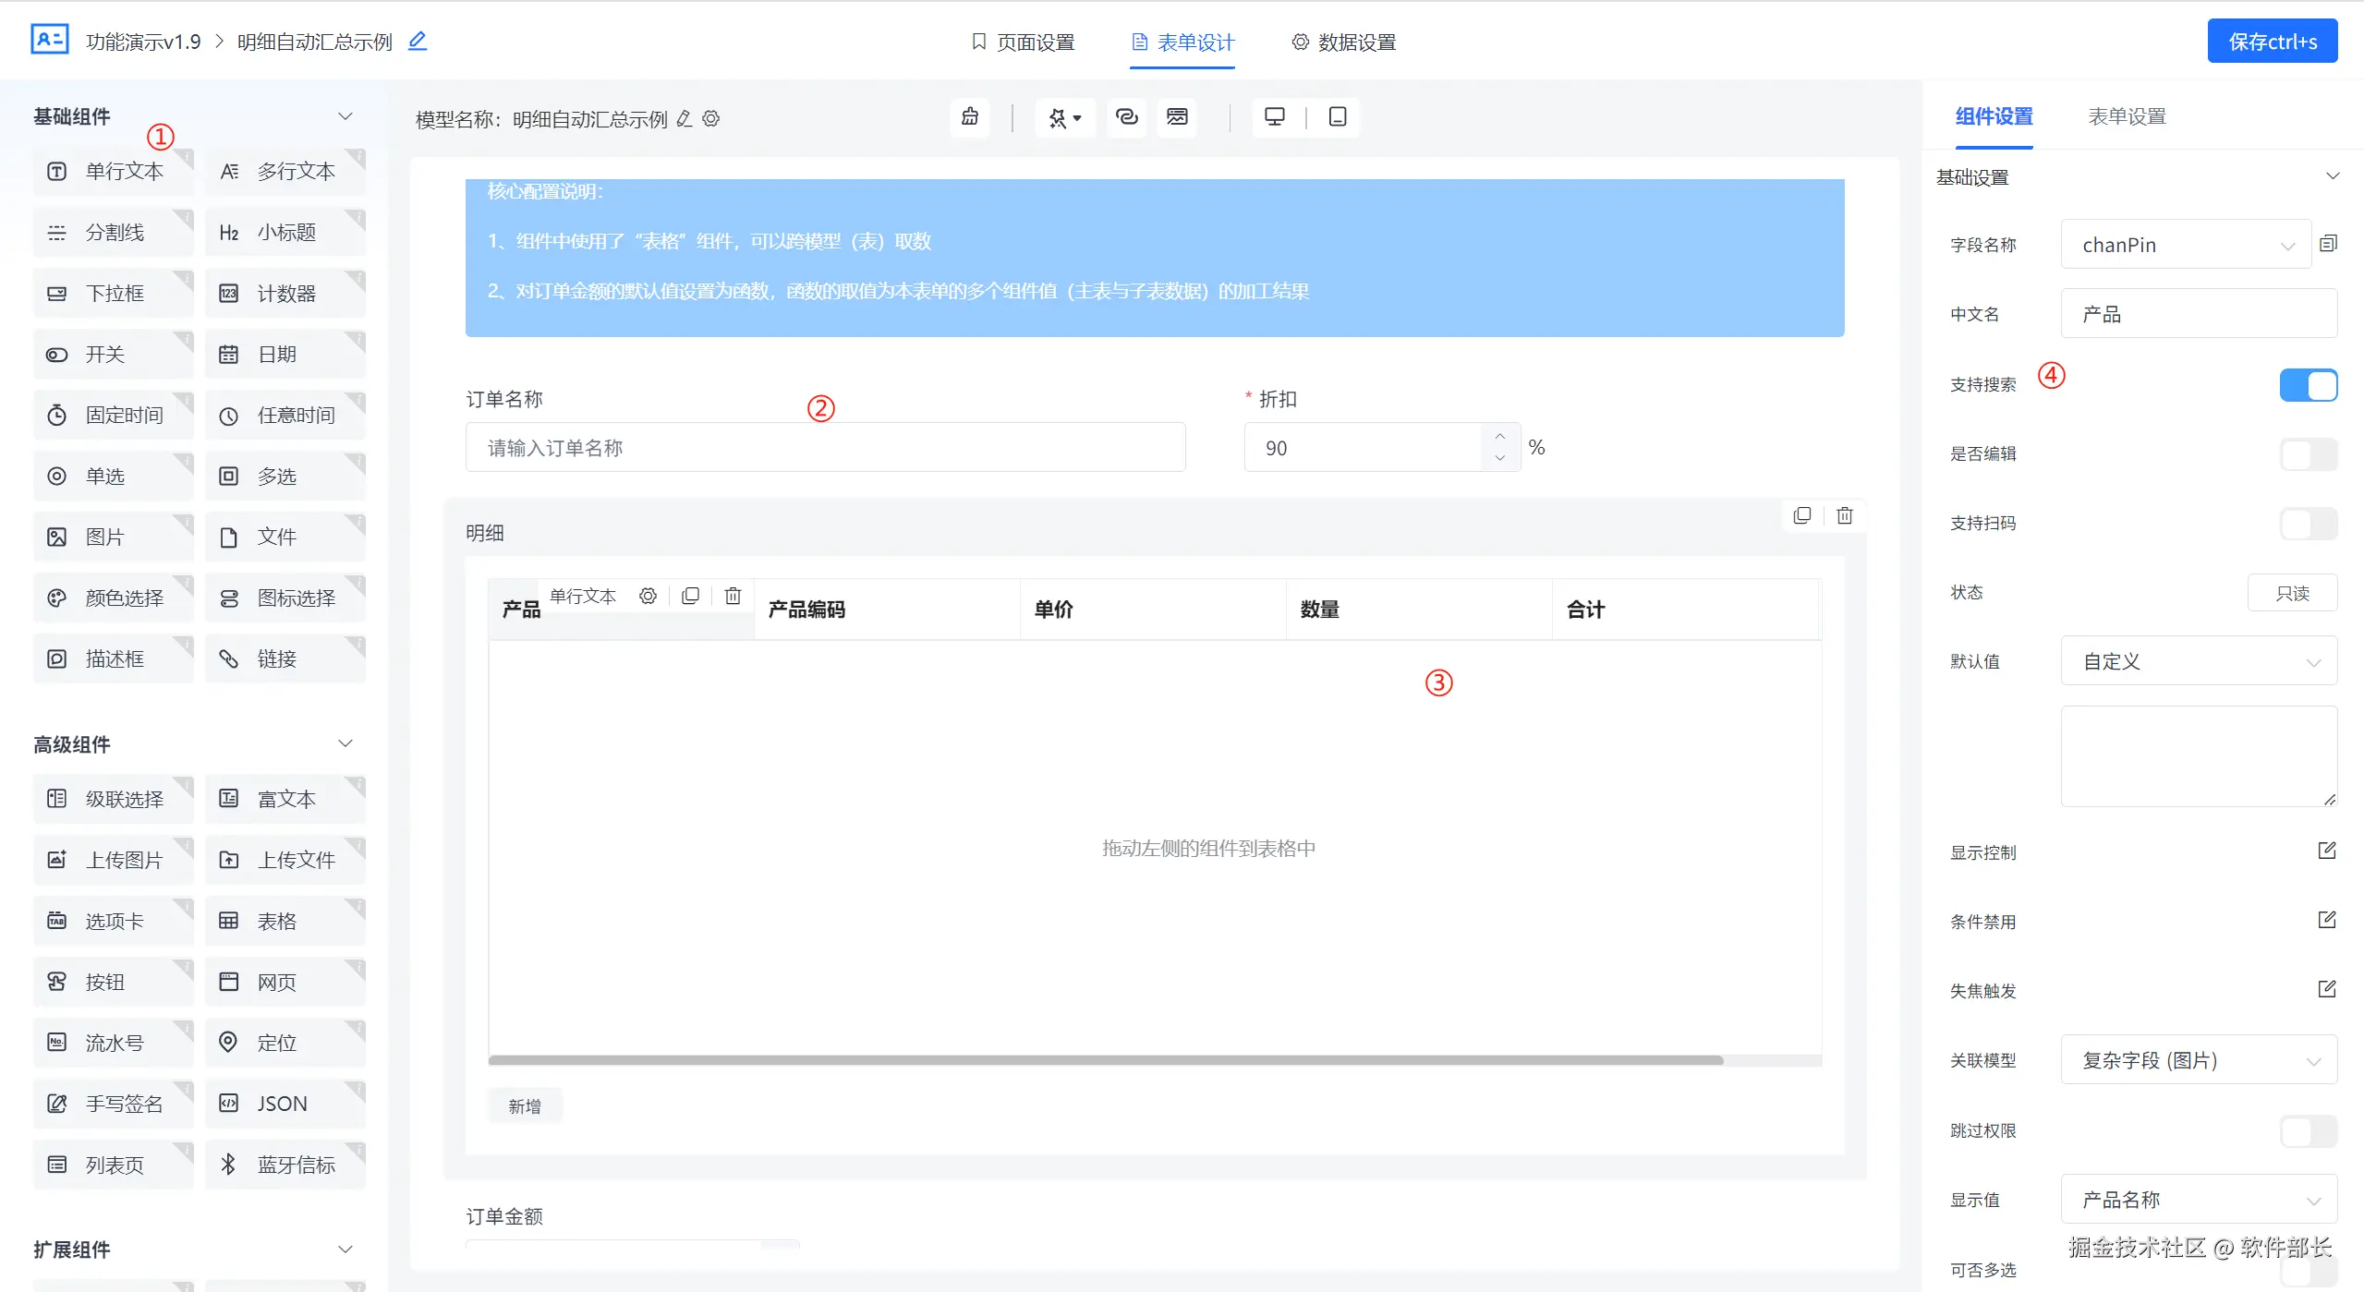The height and width of the screenshot is (1292, 2364).
Task: Click the horizontal scrollbar of 明细 table
Action: [1105, 1060]
